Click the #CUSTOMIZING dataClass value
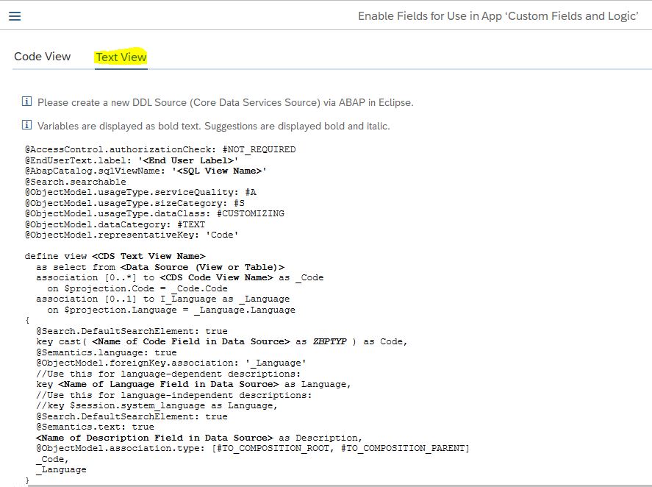This screenshot has width=652, height=487. tap(251, 213)
